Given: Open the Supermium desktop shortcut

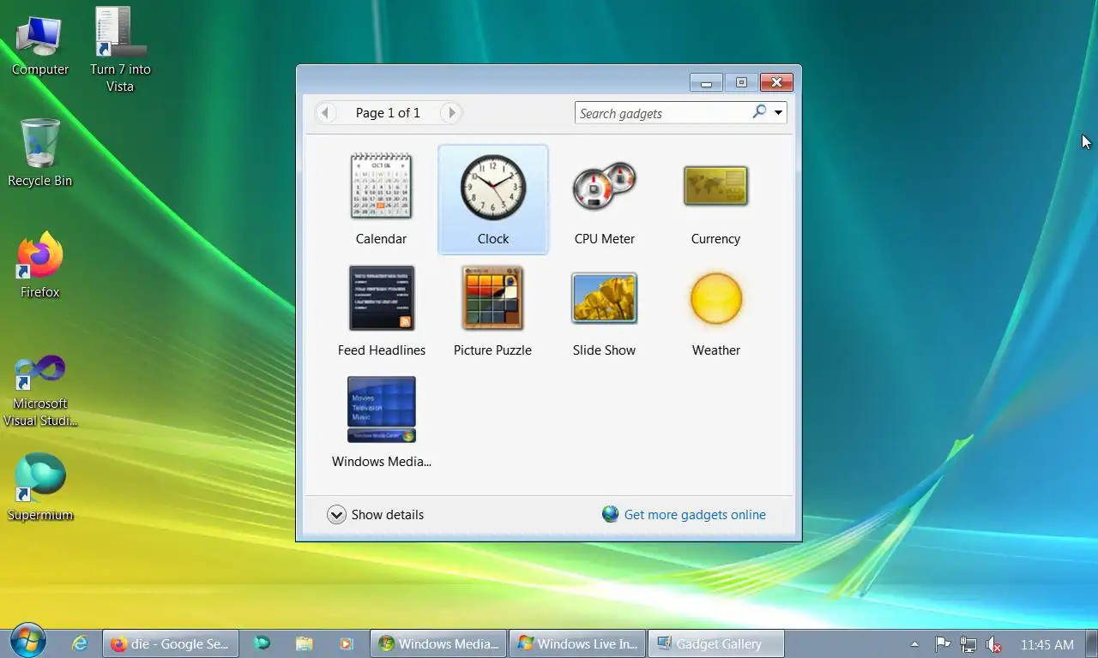Looking at the screenshot, I should (39, 487).
